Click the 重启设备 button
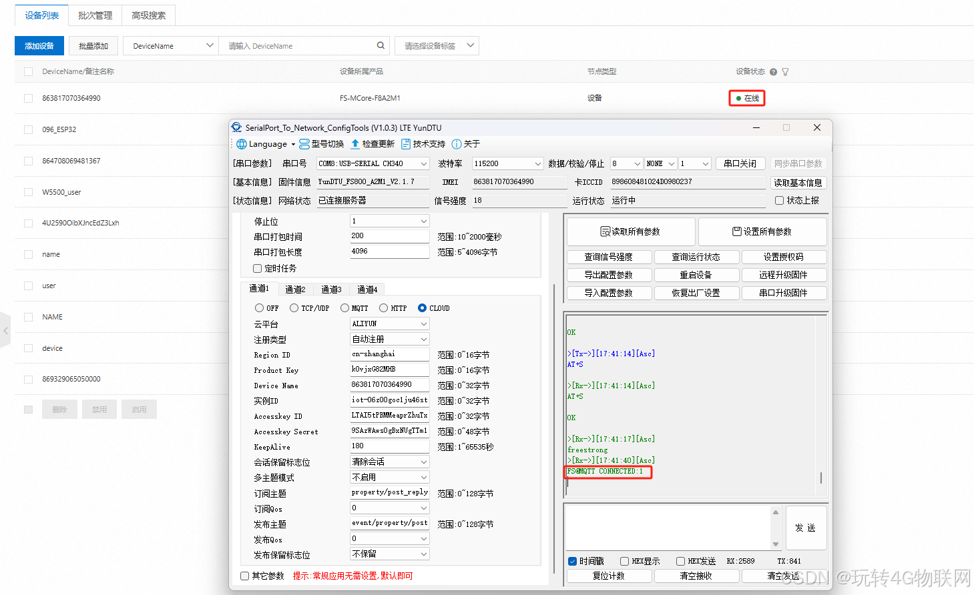The image size is (974, 595). click(x=696, y=275)
